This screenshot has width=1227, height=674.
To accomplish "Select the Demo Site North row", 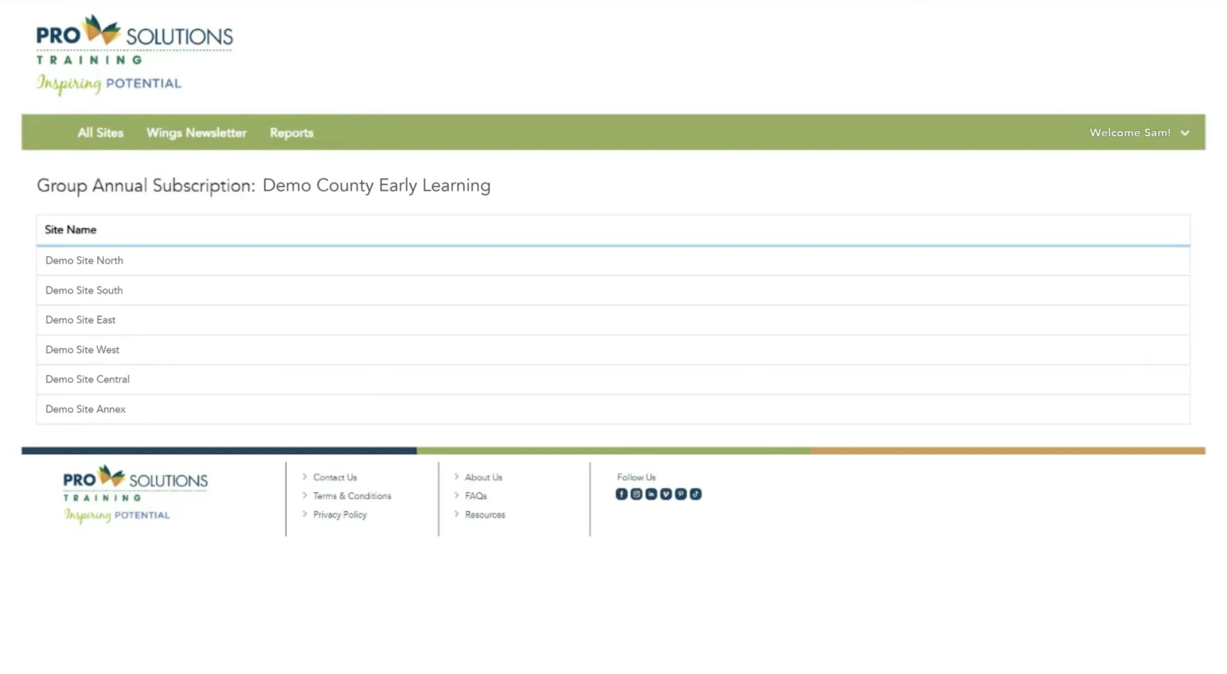I will pyautogui.click(x=613, y=261).
